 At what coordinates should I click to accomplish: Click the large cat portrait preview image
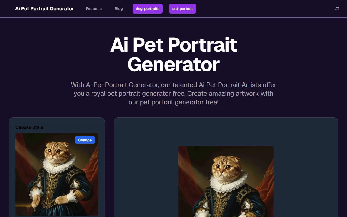226,181
